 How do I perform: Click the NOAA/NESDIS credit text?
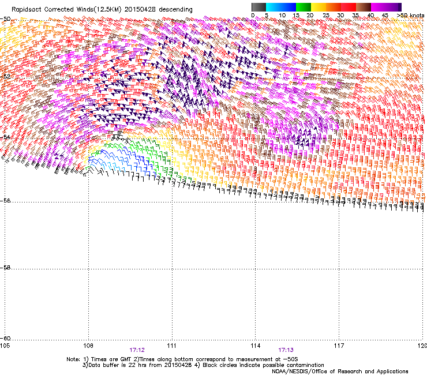click(x=340, y=372)
